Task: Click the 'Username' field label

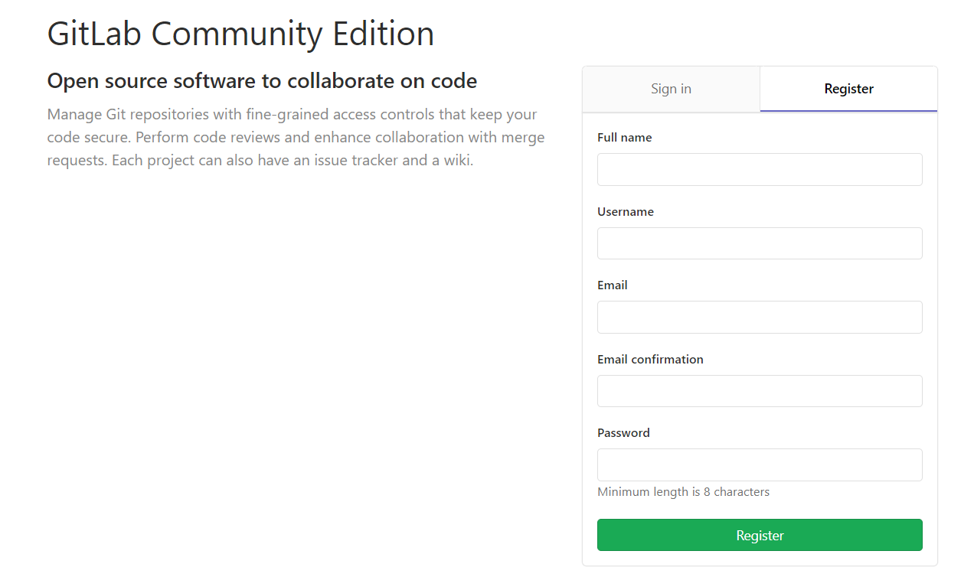Action: click(x=626, y=212)
